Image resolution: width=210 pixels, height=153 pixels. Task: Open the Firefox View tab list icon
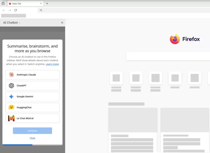[3, 3]
